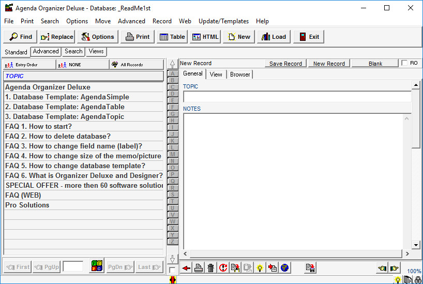
Task: Click the New toolbar button with page icon
Action: tap(239, 37)
